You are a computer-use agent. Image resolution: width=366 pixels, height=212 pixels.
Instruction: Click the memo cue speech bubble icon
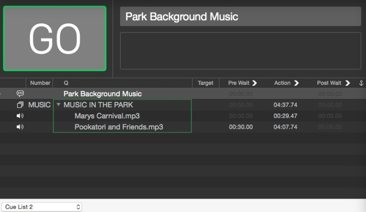[20, 94]
